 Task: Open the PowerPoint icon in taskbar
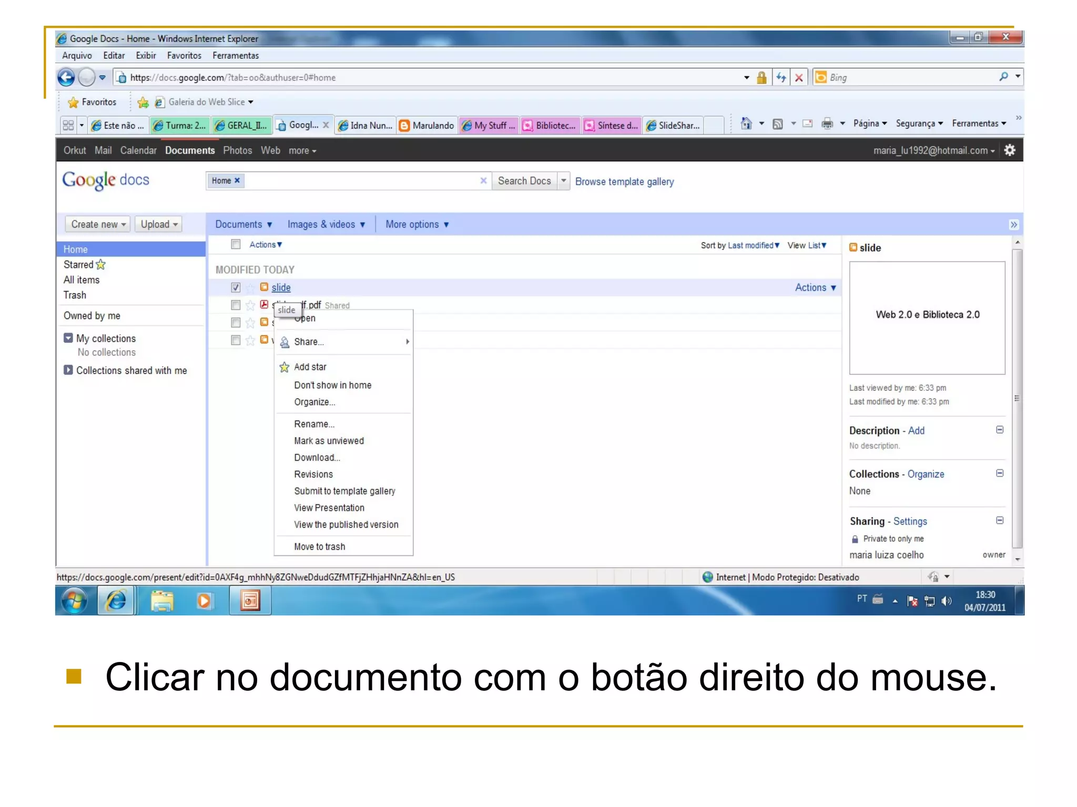pyautogui.click(x=250, y=601)
